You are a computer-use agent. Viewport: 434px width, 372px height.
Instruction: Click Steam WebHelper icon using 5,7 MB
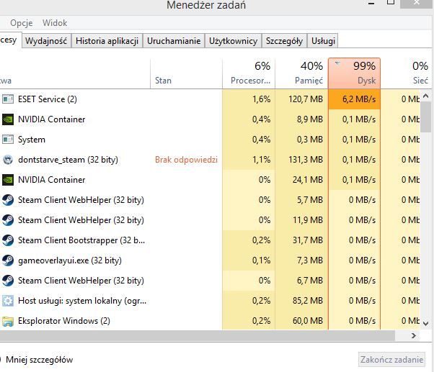(8, 200)
